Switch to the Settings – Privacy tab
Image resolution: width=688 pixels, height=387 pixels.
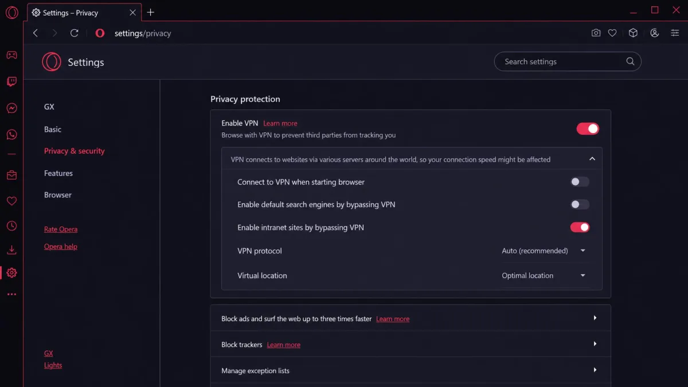pyautogui.click(x=84, y=13)
